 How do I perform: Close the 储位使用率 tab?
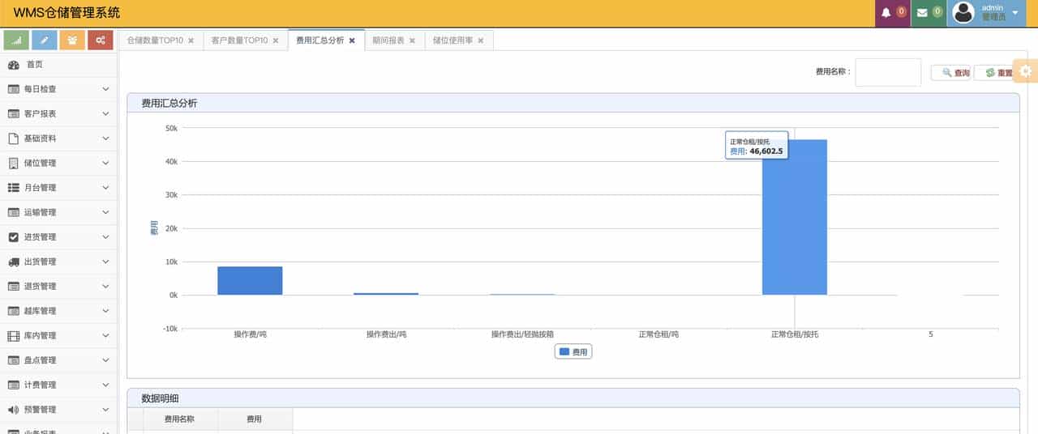(481, 40)
